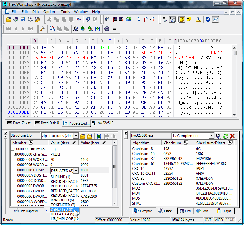Toggle hex offset view (16 glasses)
Image resolution: width=244 pixels, height=225 pixels.
[x=172, y=20]
